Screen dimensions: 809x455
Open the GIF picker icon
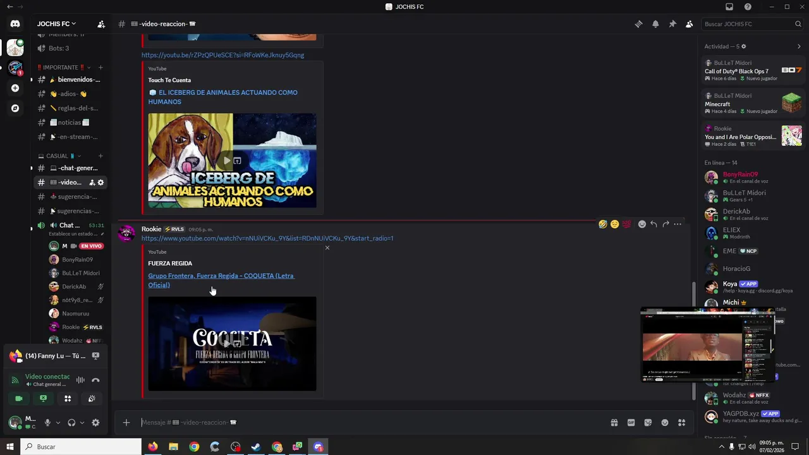(x=631, y=423)
